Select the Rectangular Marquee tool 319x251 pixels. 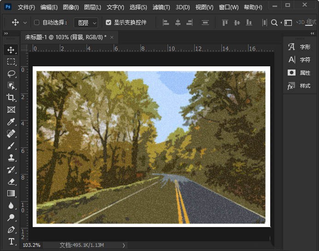11,62
